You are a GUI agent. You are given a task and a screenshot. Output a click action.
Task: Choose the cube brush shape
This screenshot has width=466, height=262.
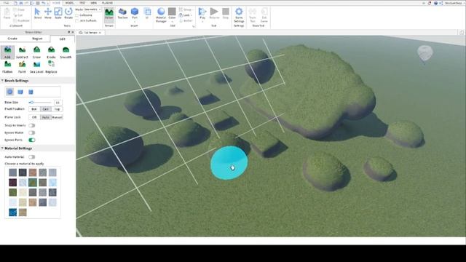[20, 92]
